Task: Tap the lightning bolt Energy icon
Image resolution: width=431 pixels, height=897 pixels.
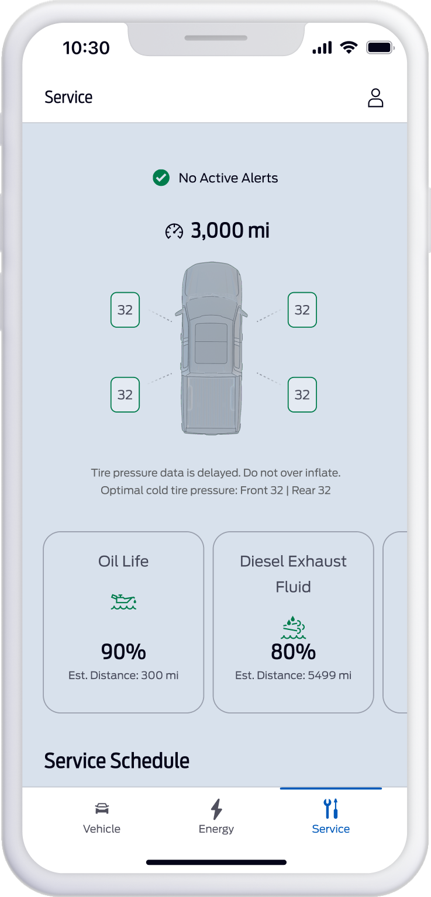Action: [x=216, y=809]
